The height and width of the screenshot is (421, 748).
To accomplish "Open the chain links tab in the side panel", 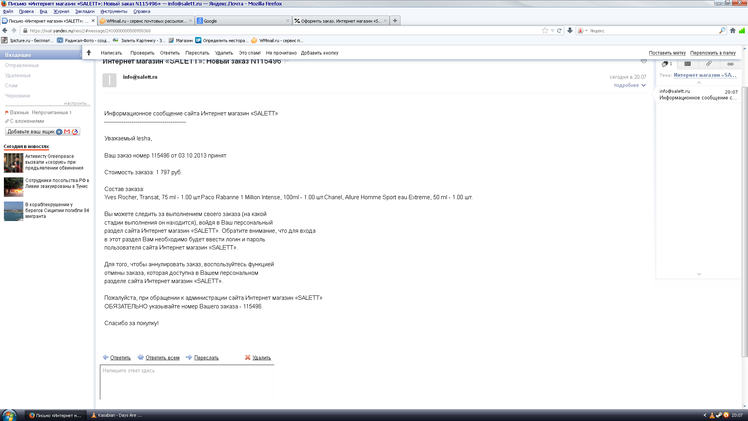I will click(x=730, y=64).
